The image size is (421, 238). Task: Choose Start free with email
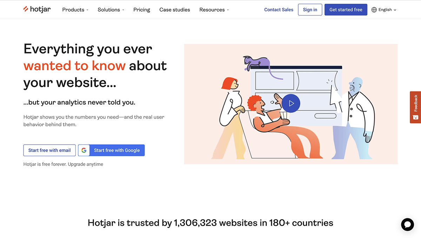point(49,150)
